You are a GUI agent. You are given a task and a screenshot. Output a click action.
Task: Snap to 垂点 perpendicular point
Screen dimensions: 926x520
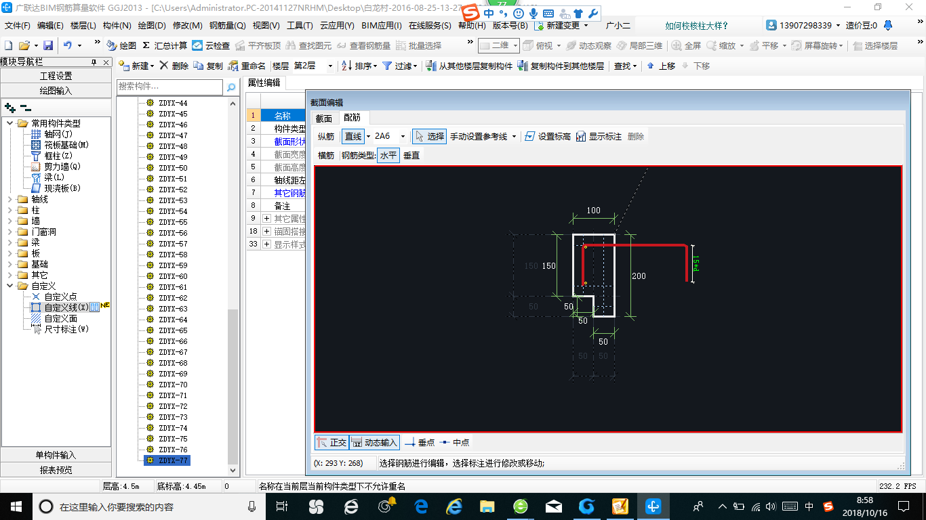click(x=420, y=442)
